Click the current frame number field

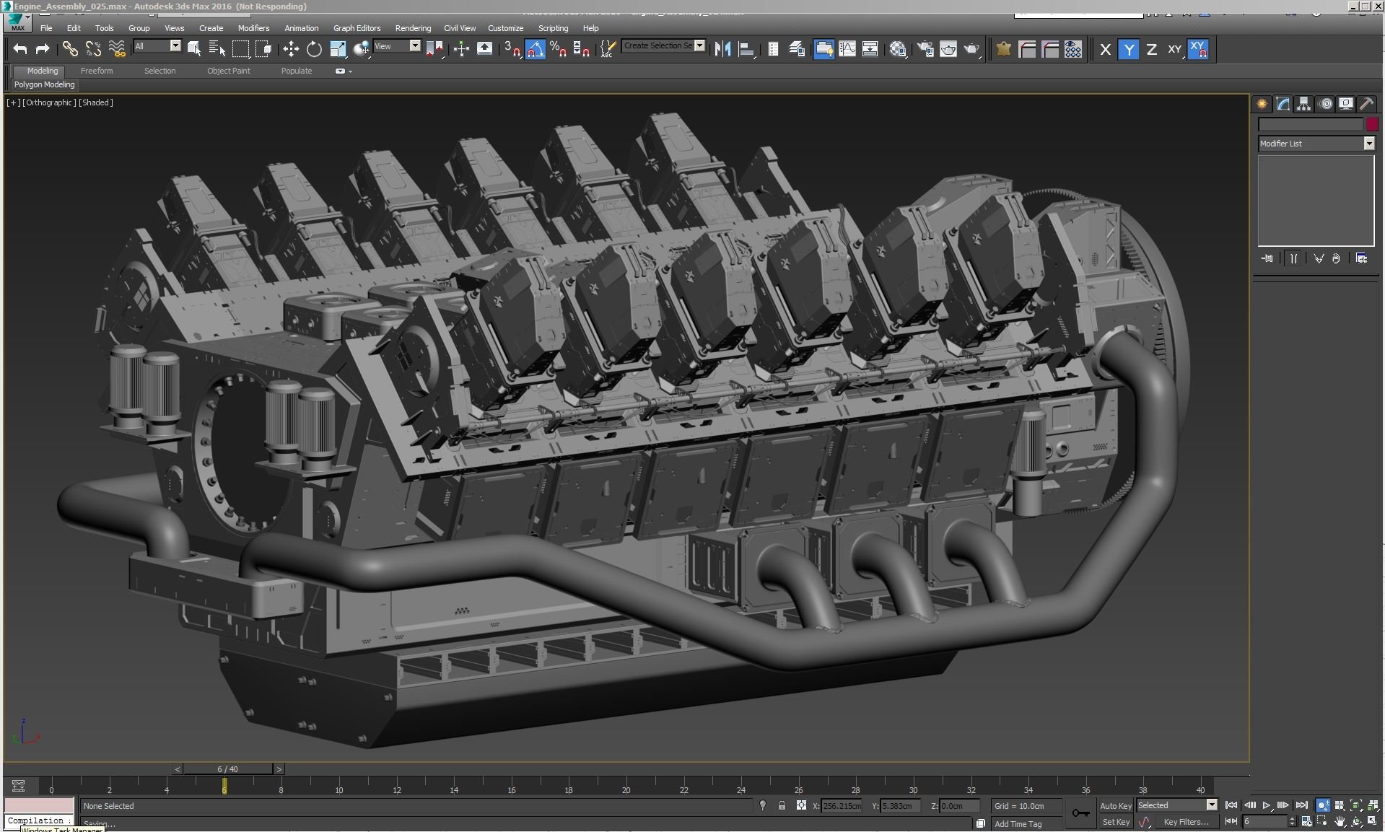point(1265,822)
